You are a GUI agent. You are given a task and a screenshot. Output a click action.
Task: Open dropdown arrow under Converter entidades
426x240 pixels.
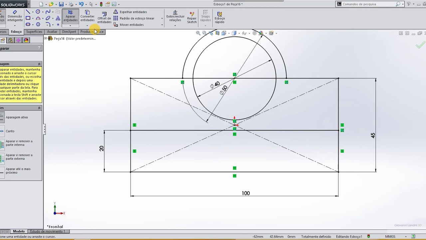[87, 26]
